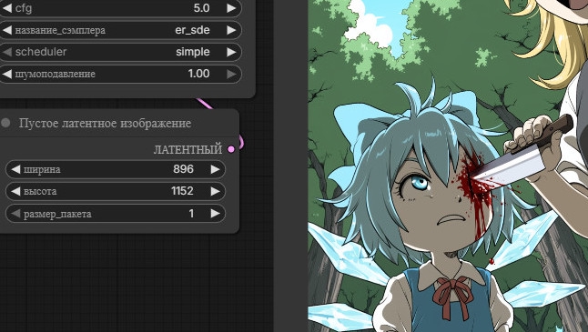
Task: Open the generated image preview
Action: point(448,166)
